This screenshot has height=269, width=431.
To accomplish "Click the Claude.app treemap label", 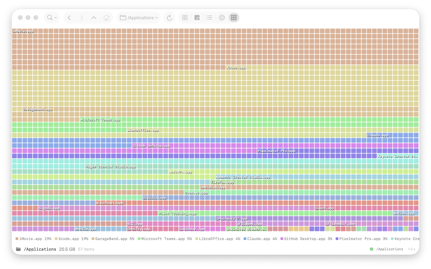I will 378,136.
